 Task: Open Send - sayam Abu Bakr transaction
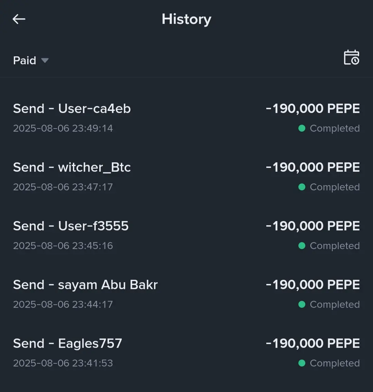[x=186, y=294]
